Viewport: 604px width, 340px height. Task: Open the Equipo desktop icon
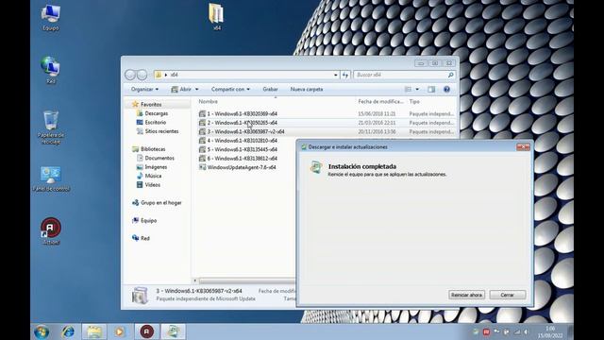click(50, 18)
